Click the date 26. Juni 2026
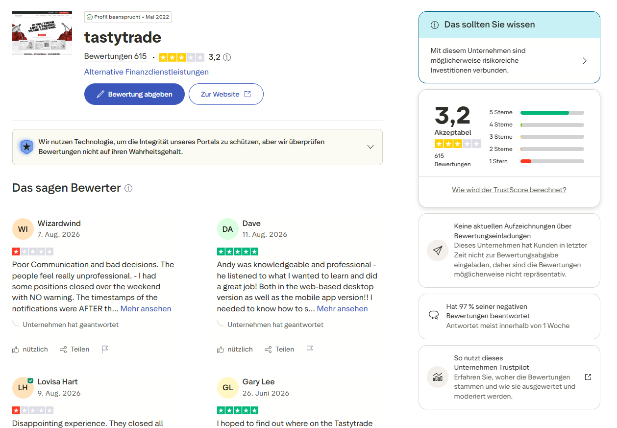 click(266, 393)
